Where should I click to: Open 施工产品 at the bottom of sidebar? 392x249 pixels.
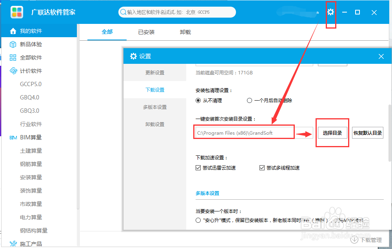[x=31, y=244]
